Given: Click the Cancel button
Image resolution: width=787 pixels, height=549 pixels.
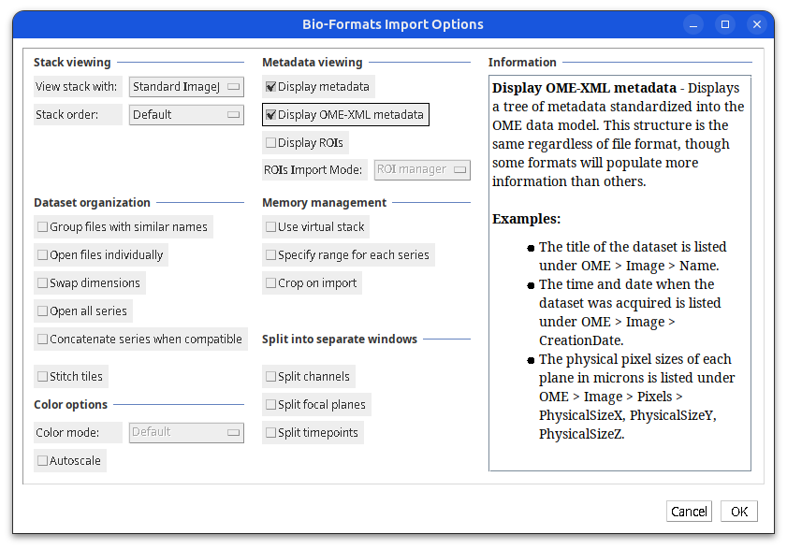Looking at the screenshot, I should [x=689, y=512].
